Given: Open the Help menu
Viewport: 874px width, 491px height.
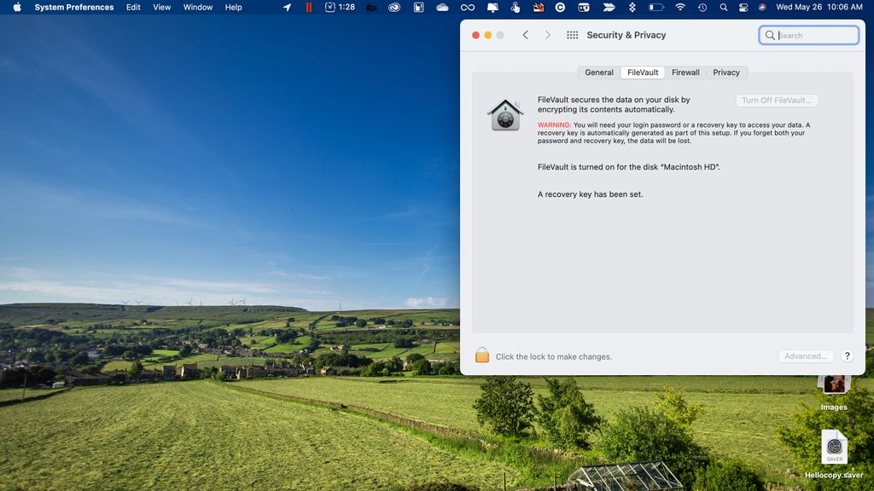Looking at the screenshot, I should pyautogui.click(x=232, y=7).
